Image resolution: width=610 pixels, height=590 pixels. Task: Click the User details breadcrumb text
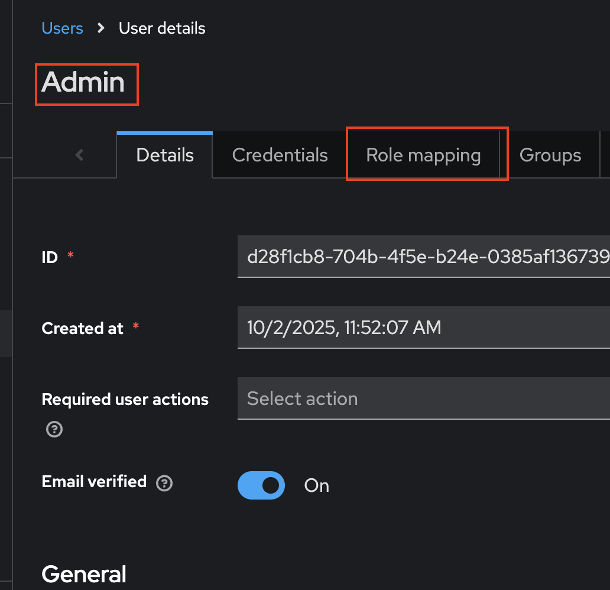pyautogui.click(x=162, y=28)
